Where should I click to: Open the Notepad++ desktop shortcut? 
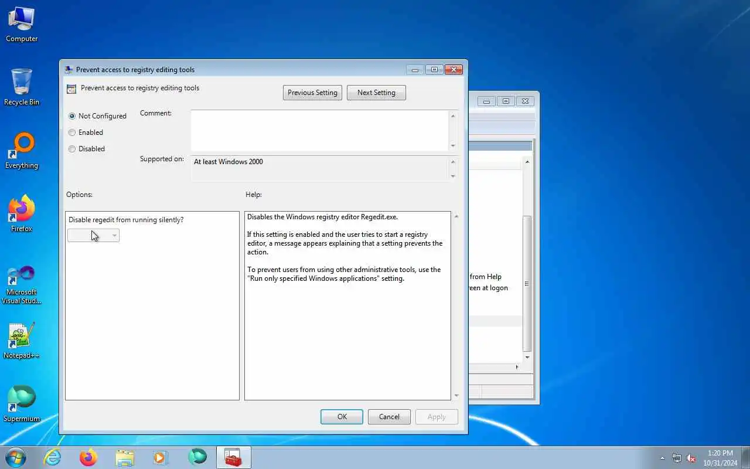22,341
